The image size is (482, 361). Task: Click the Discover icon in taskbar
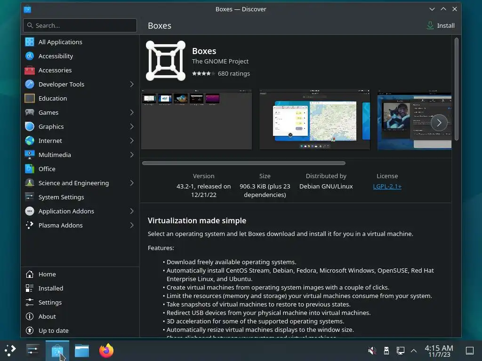click(57, 351)
